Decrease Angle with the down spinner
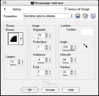The image size is (99, 96). [x=72, y=49]
